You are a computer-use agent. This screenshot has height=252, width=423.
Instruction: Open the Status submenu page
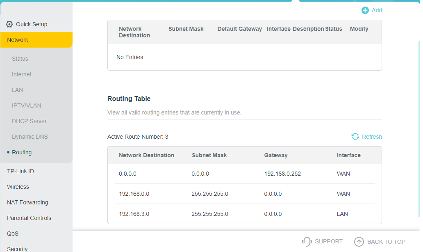point(20,59)
